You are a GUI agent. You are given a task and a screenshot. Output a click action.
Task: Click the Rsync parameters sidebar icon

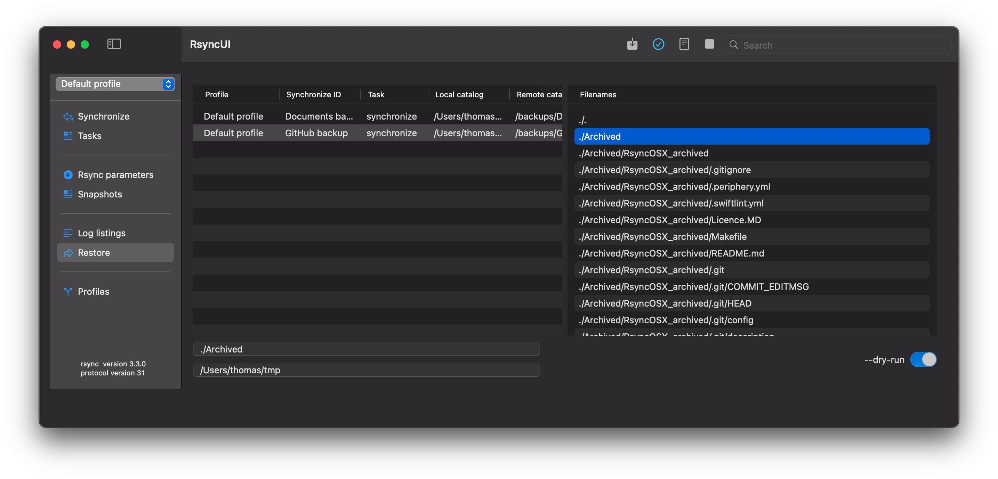pos(68,174)
